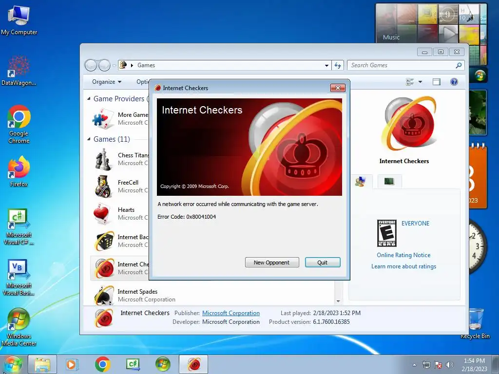The image size is (499, 374).
Task: Click the desktop calendar gadget
Action: pyautogui.click(x=478, y=176)
